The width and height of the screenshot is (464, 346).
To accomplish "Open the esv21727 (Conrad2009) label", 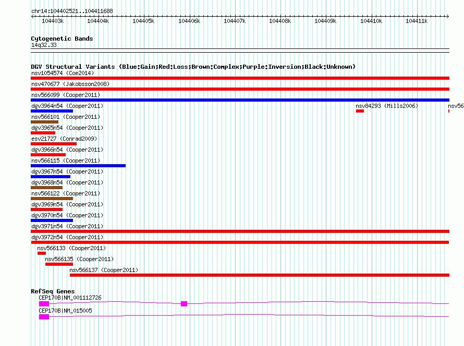I will point(64,139).
